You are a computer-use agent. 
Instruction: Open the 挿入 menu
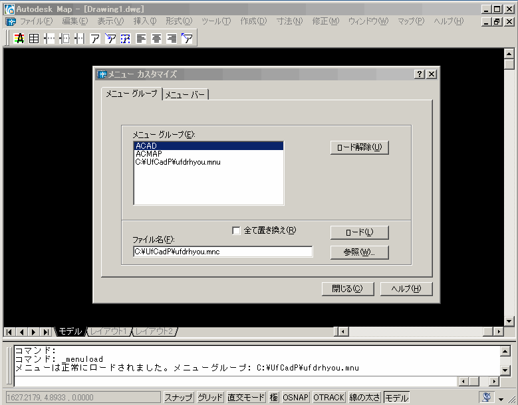[x=145, y=21]
